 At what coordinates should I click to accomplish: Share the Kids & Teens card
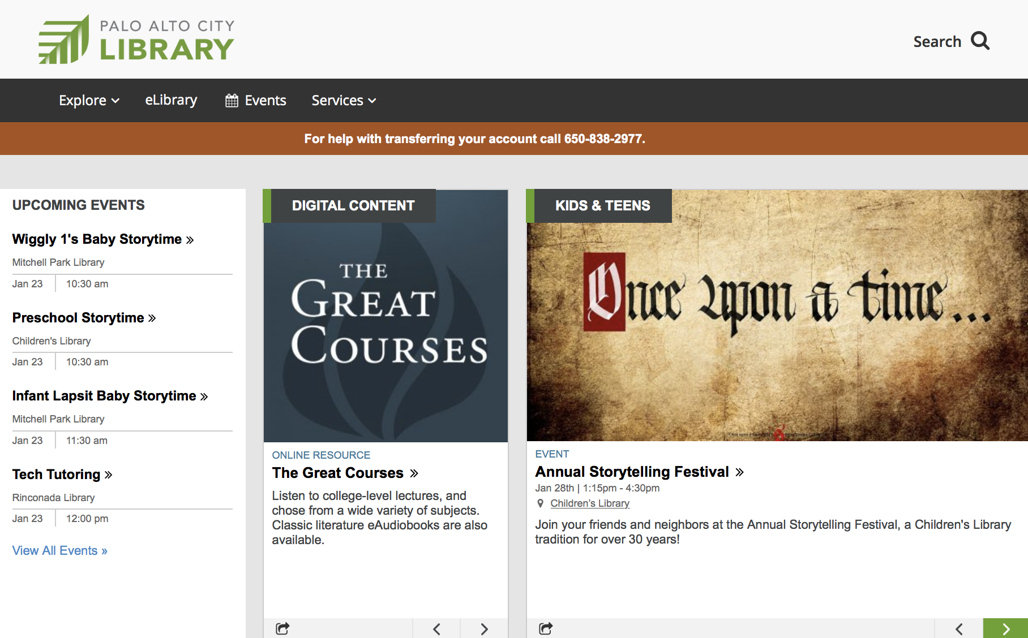point(546,628)
